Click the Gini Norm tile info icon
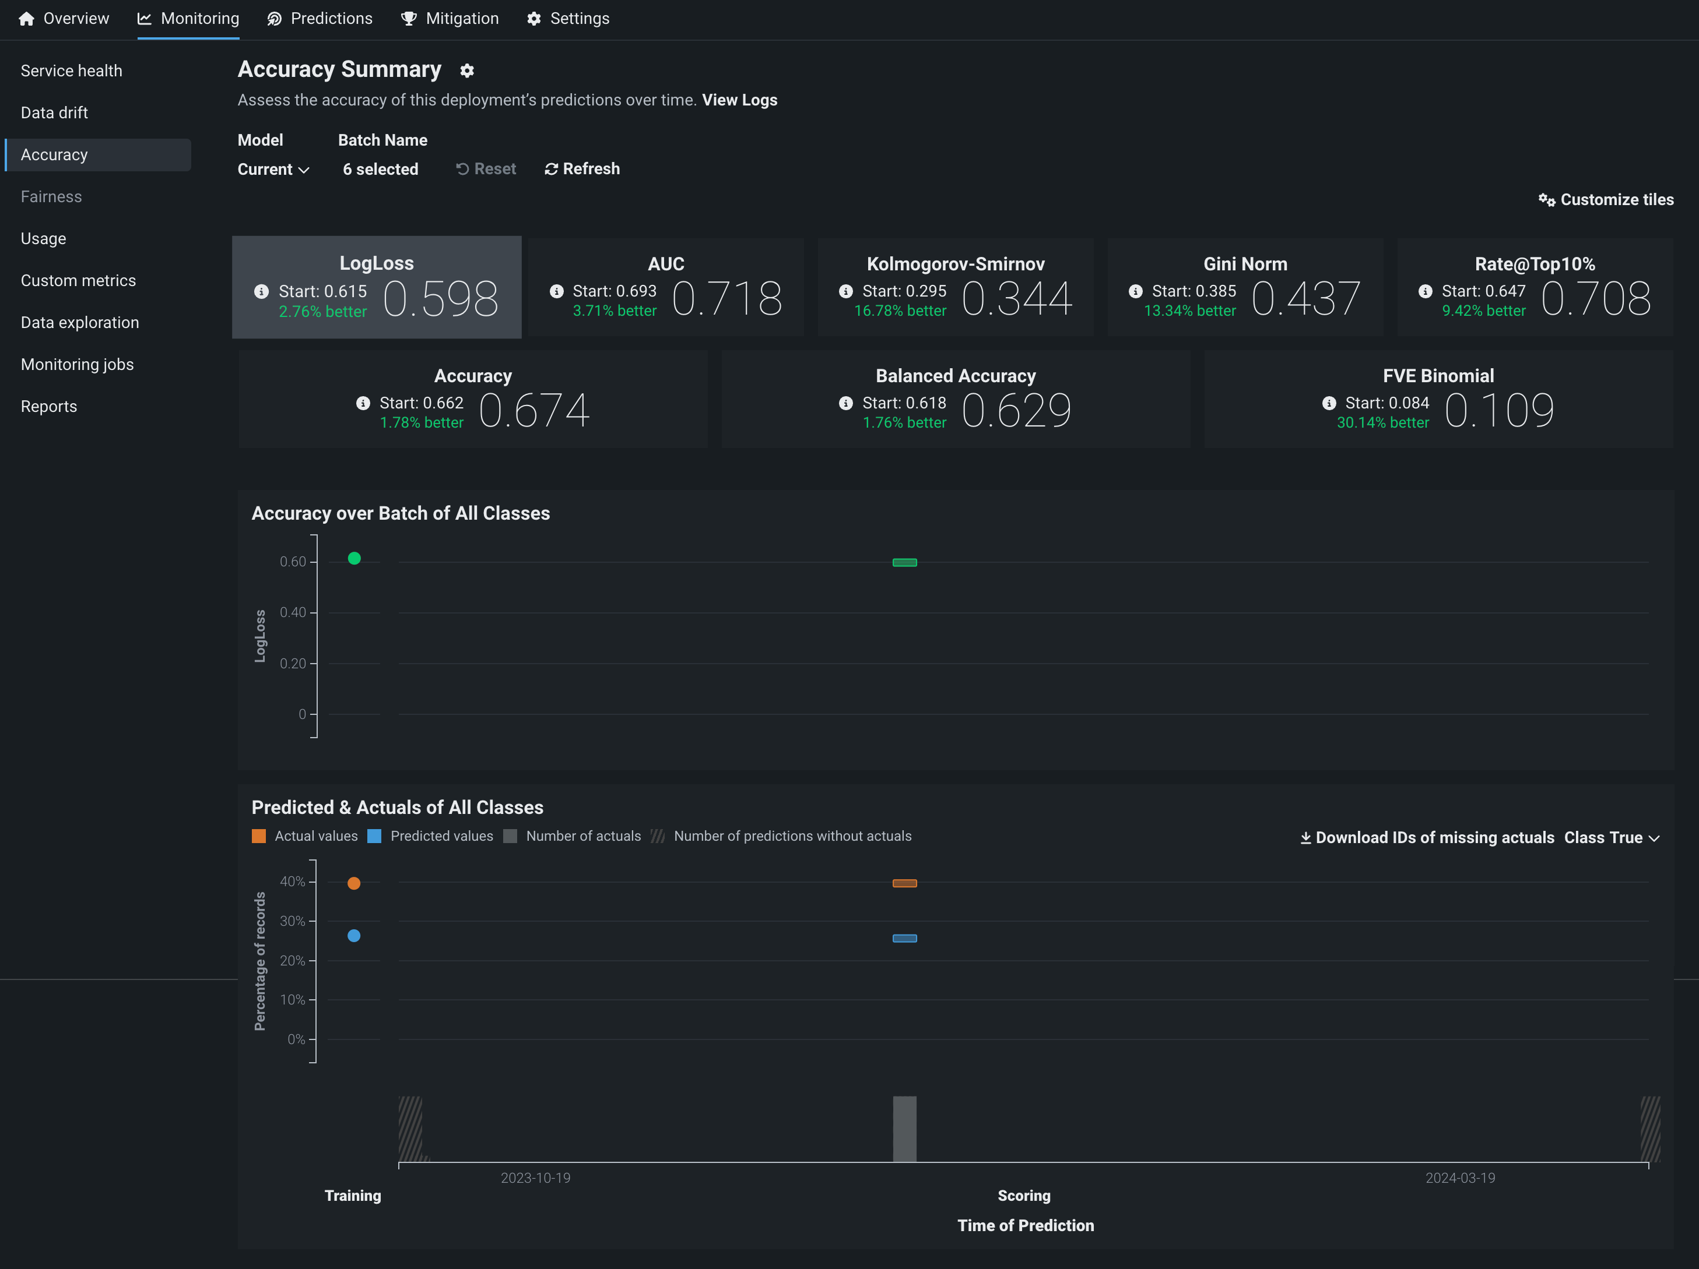 1135,292
